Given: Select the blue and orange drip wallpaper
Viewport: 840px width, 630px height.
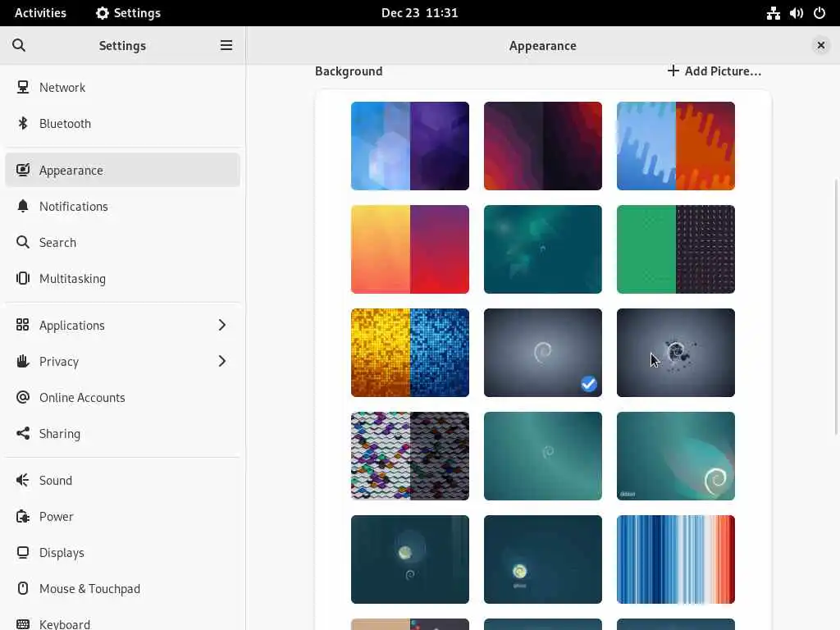Looking at the screenshot, I should pyautogui.click(x=676, y=146).
